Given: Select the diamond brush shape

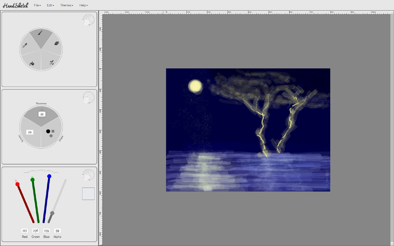Looking at the screenshot, I should click(51, 136).
